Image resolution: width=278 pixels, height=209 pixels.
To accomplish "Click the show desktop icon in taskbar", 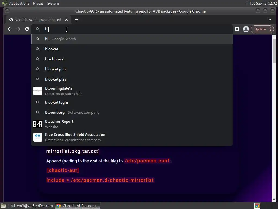I will click(x=3, y=206).
